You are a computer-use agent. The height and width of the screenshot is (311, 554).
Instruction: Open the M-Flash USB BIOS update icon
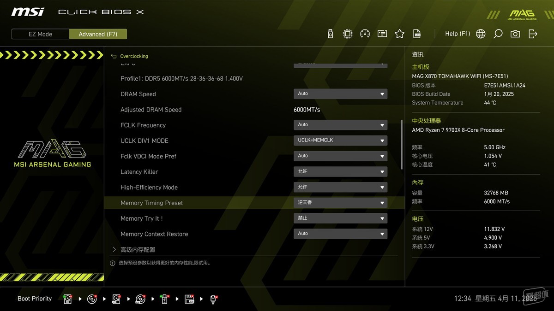[x=330, y=34]
